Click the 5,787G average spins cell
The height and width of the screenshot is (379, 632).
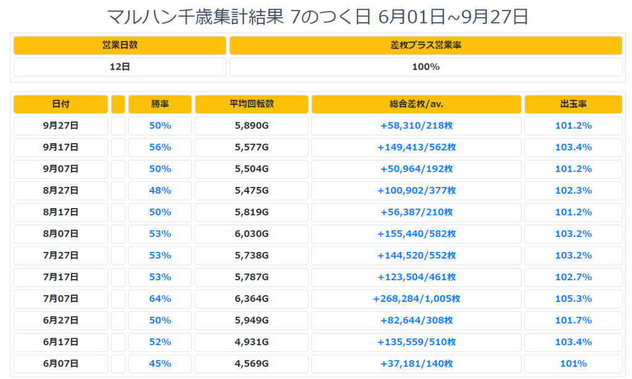tap(252, 277)
